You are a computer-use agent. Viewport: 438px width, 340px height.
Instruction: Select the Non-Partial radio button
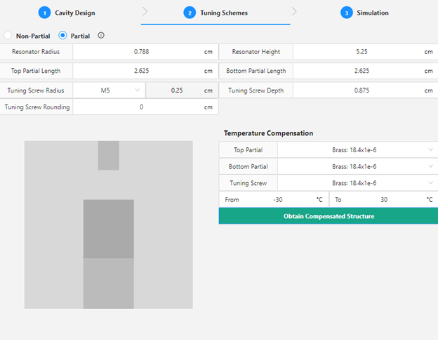click(8, 36)
